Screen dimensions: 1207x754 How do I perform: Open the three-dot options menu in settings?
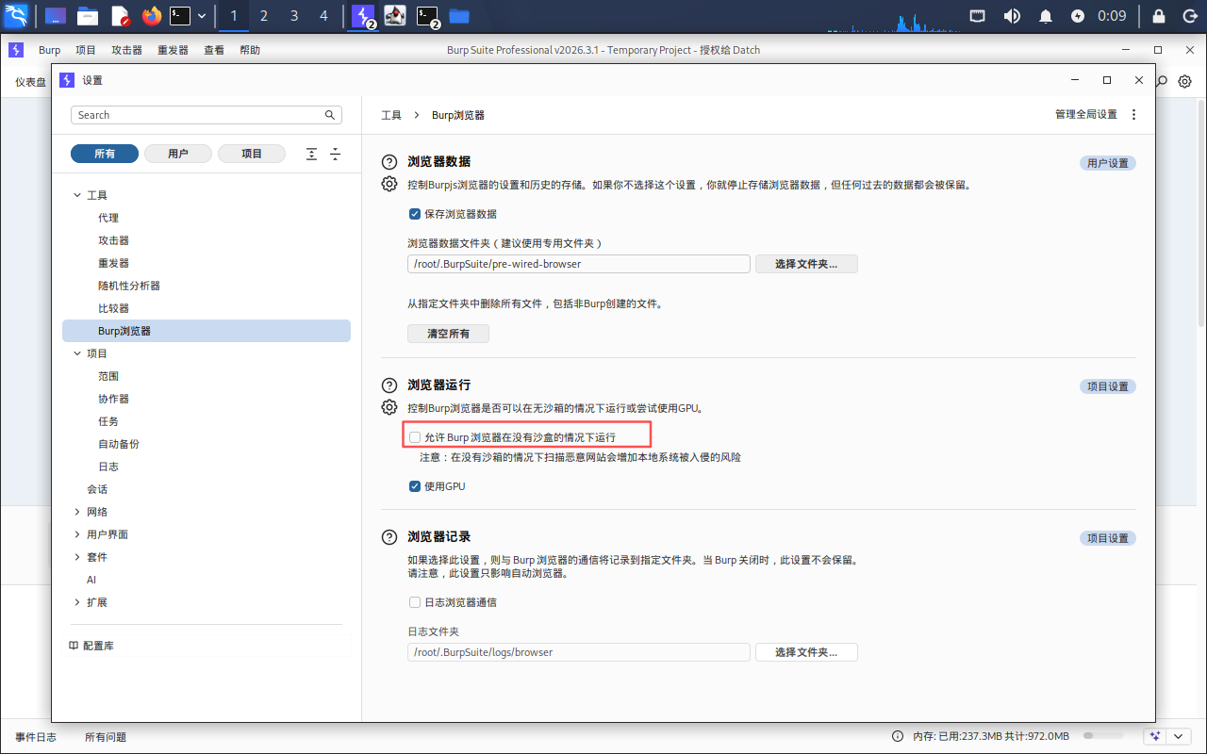tap(1134, 115)
